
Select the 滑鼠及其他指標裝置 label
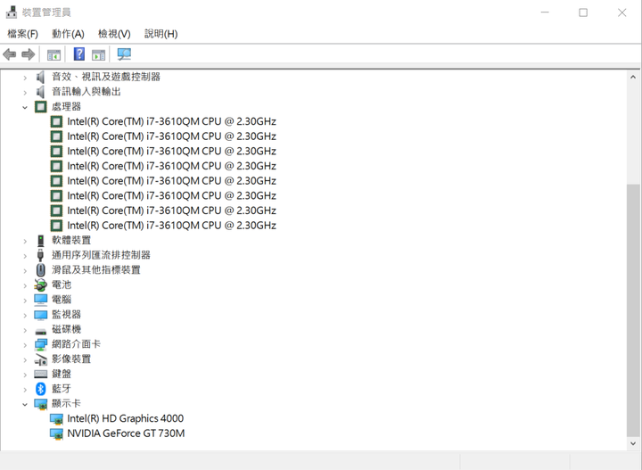coord(96,270)
